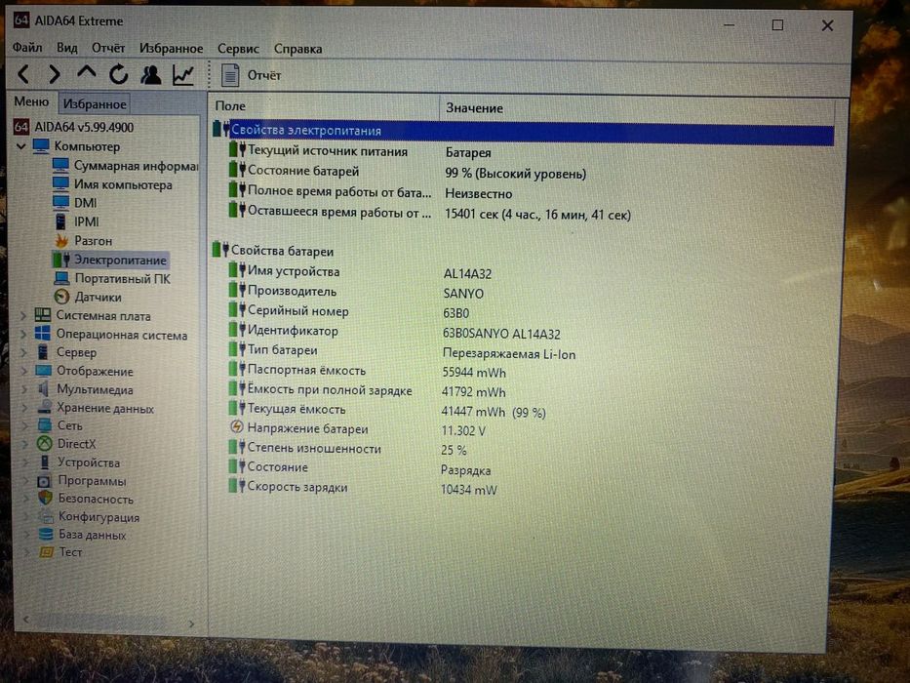Click the Хранение данных disk icon

(45, 407)
